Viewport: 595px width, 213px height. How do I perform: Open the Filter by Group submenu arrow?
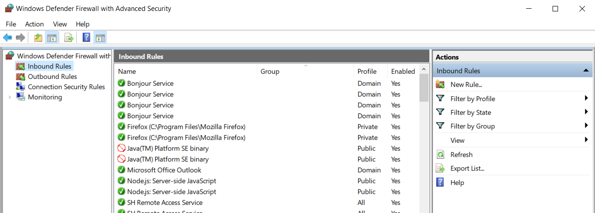coord(586,126)
